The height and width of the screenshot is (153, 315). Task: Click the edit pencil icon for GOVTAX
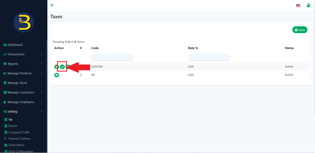pos(62,67)
